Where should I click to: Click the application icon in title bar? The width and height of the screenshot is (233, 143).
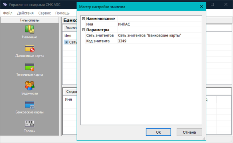point(4,5)
